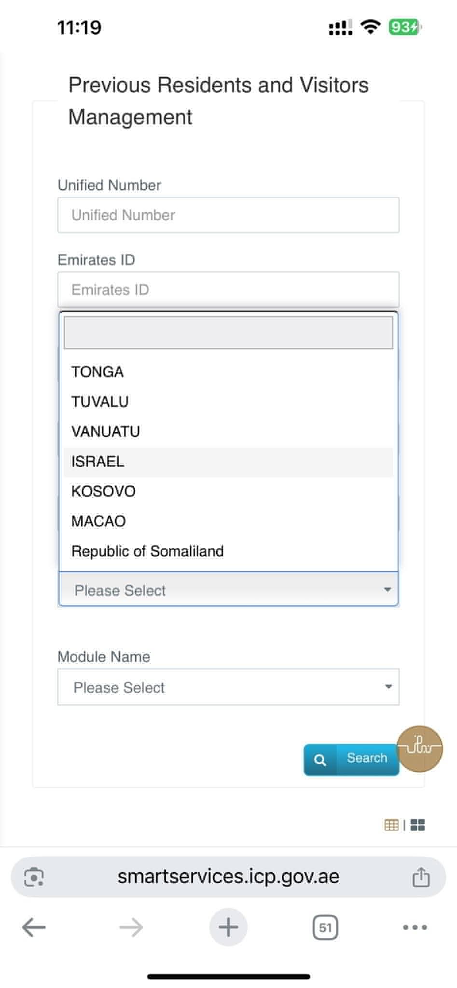Select ISRAEL from the country list
Image resolution: width=457 pixels, height=988 pixels.
pyautogui.click(x=98, y=462)
